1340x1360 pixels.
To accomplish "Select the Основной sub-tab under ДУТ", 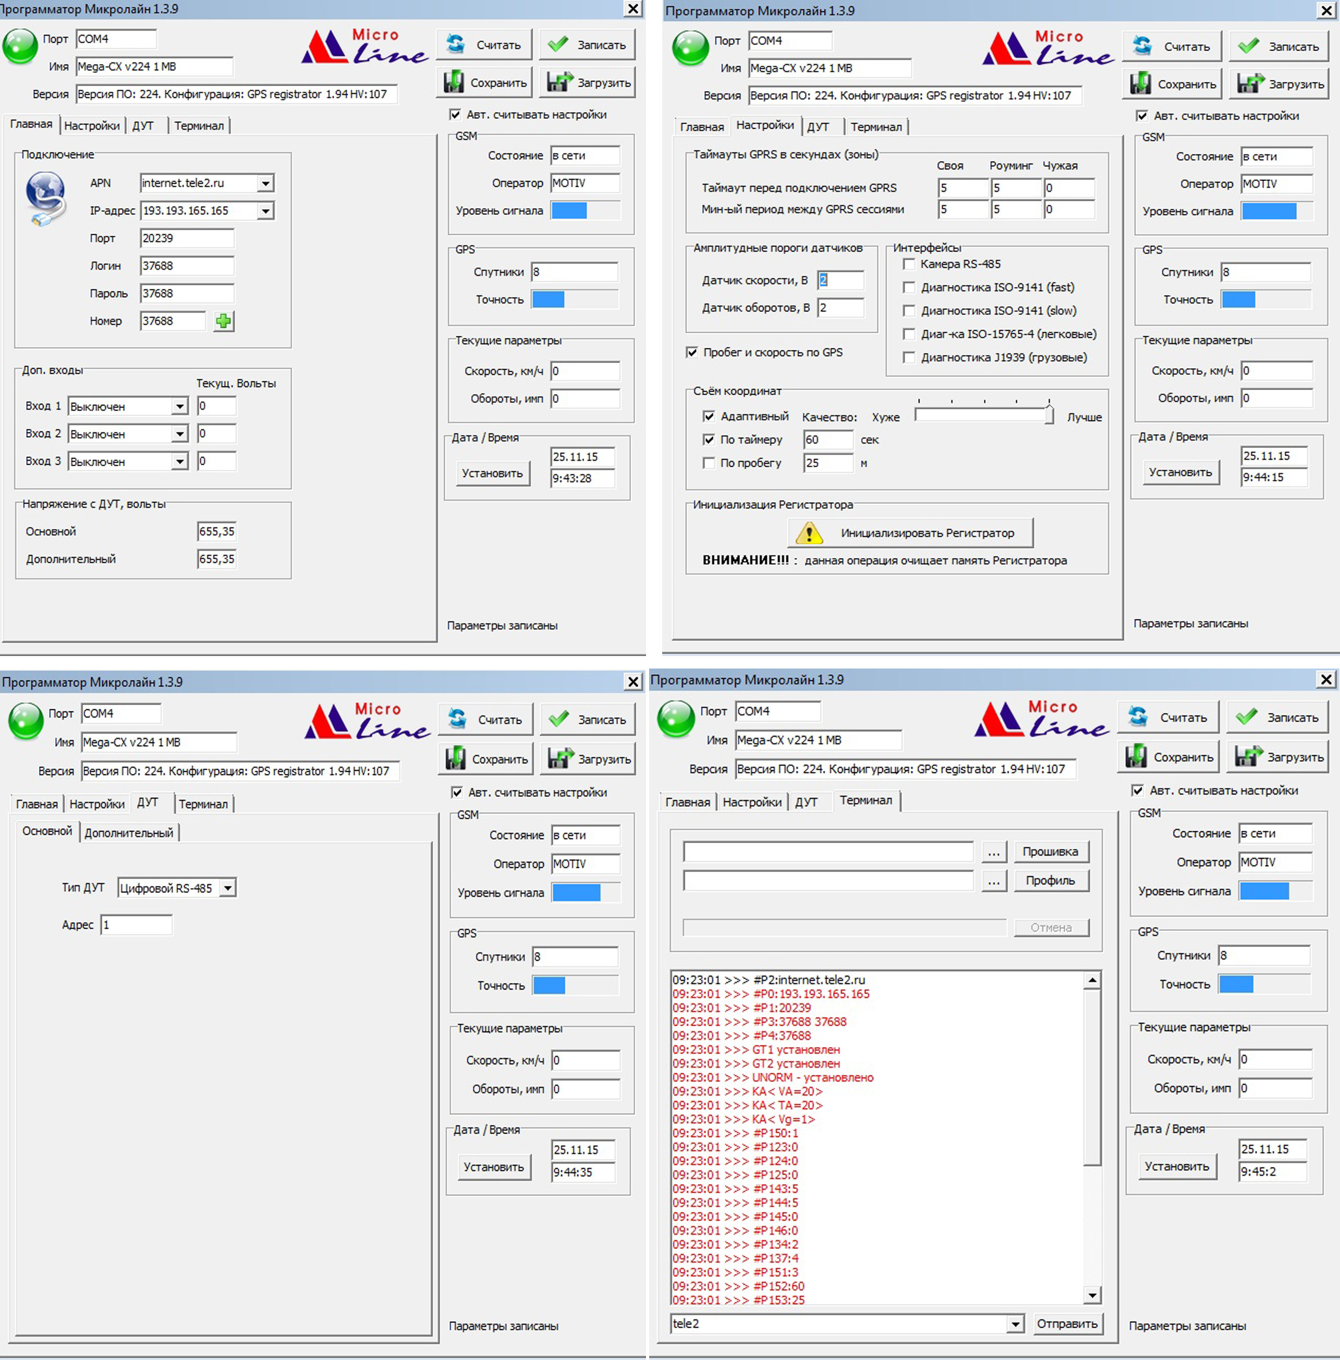I will coord(47,831).
